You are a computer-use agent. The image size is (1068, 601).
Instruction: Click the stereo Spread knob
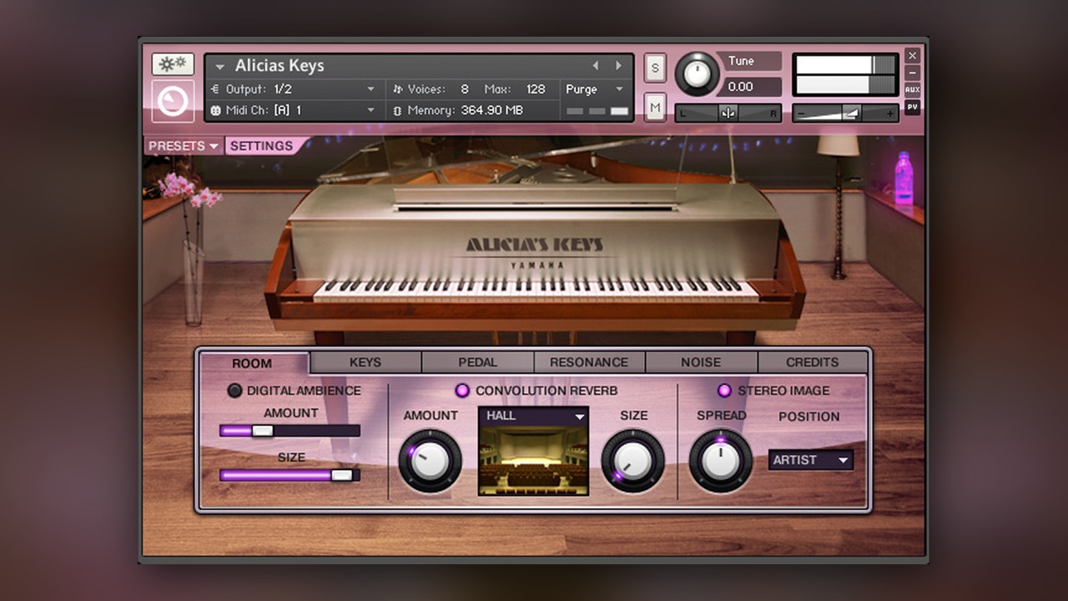720,460
